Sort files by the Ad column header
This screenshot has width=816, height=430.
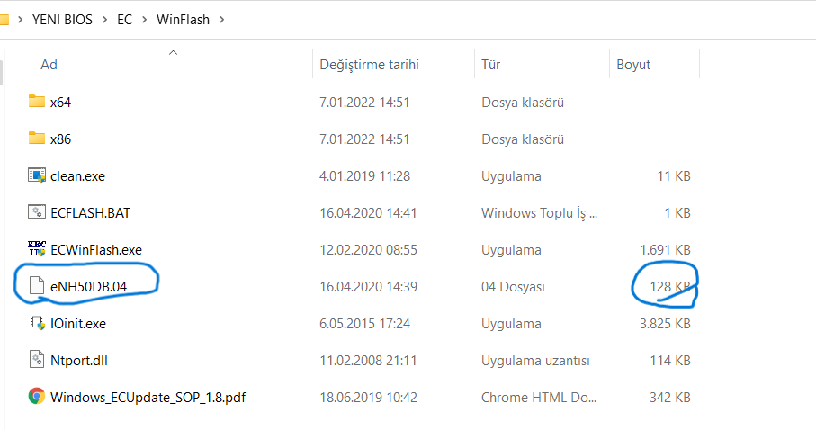click(49, 65)
